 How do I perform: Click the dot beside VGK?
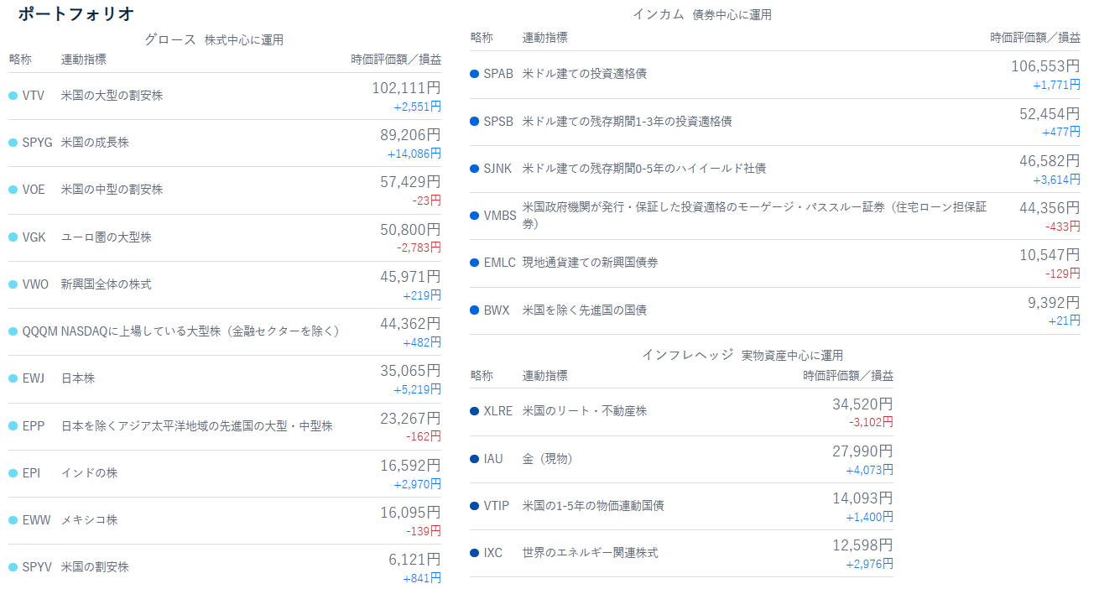[x=13, y=237]
